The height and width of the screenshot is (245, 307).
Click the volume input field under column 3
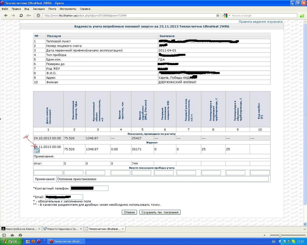coord(95,173)
